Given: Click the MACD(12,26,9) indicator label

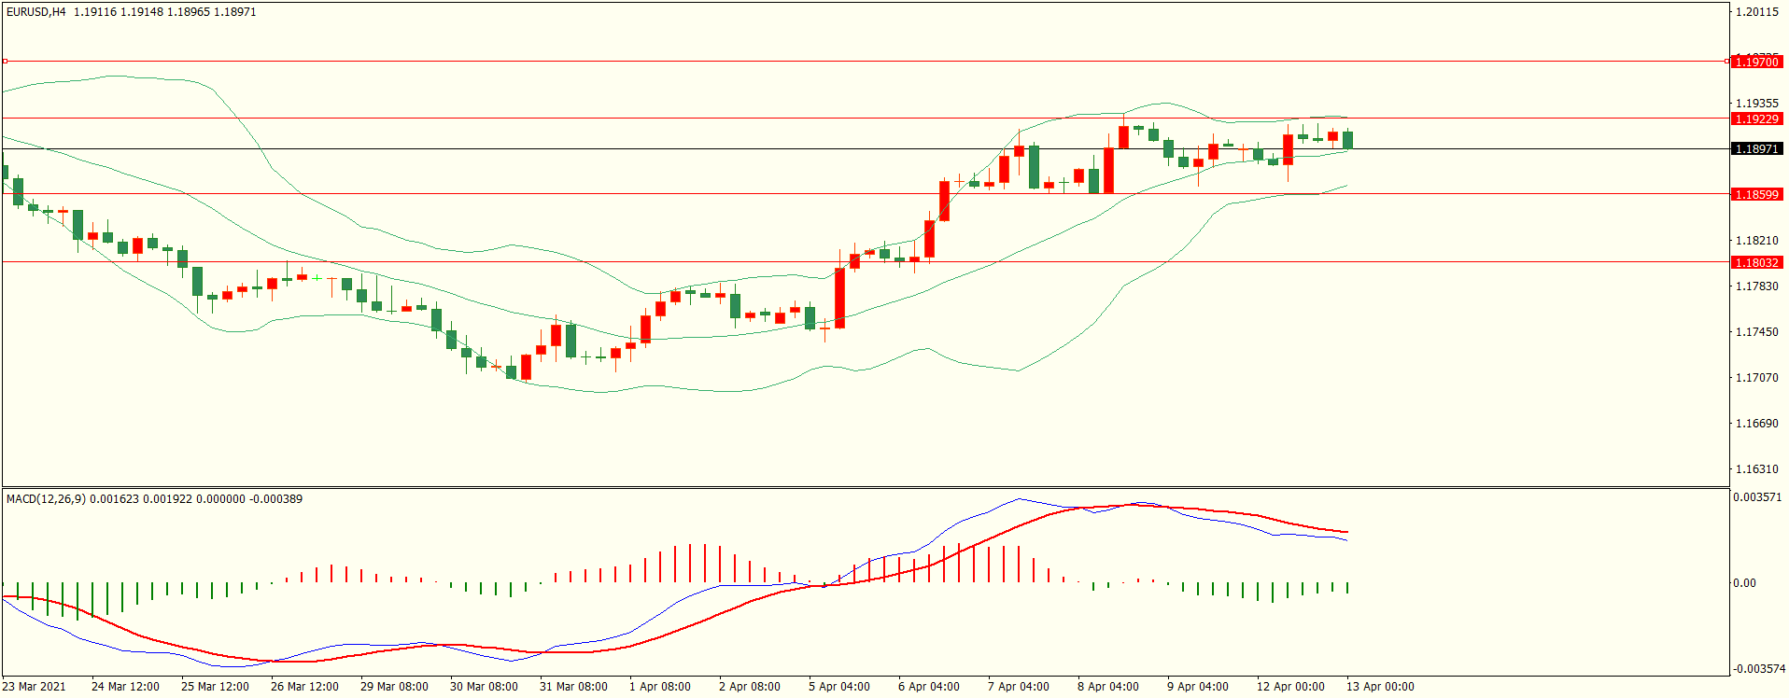Looking at the screenshot, I should pyautogui.click(x=46, y=499).
